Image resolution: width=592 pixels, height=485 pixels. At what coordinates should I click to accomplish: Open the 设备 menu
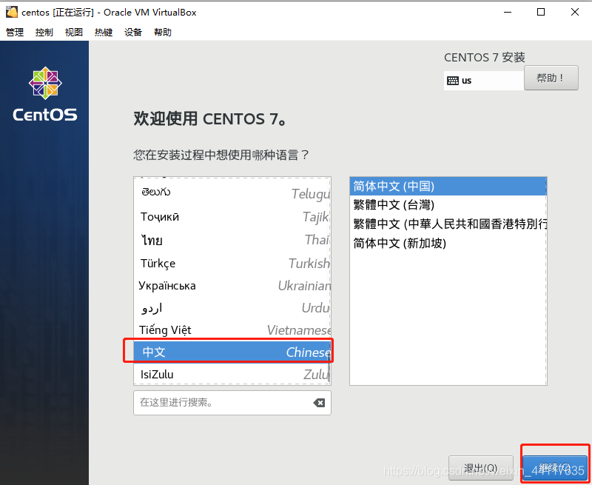(x=133, y=32)
